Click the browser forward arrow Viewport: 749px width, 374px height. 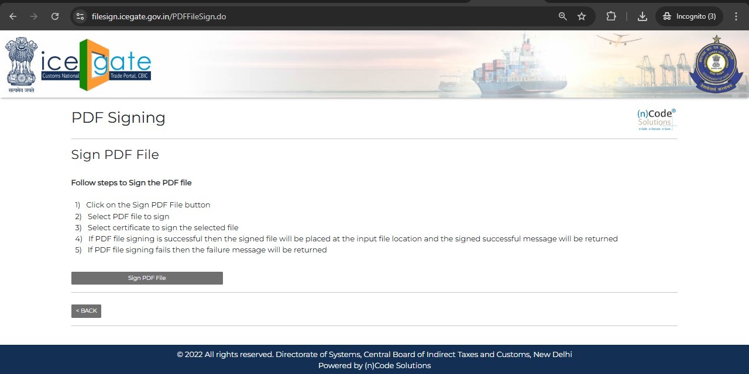[34, 16]
